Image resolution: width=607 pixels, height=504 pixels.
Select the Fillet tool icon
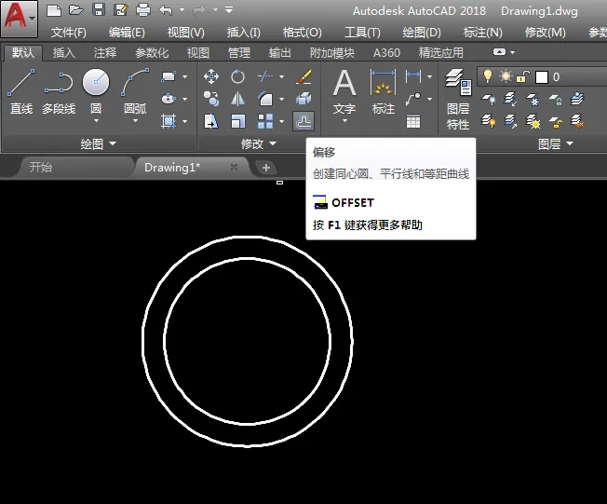pyautogui.click(x=265, y=99)
